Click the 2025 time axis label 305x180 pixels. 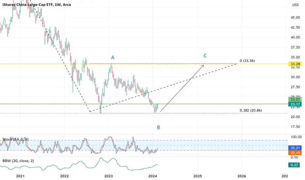pyautogui.click(x=198, y=176)
